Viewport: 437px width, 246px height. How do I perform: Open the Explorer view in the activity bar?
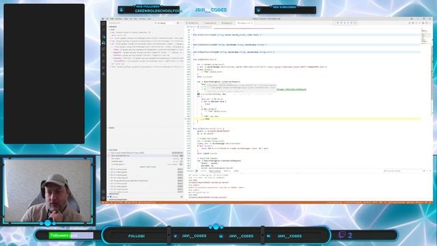(x=103, y=24)
